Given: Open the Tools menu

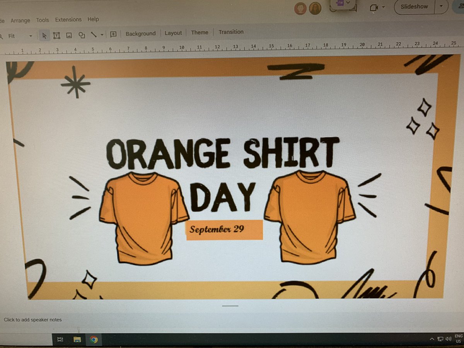Looking at the screenshot, I should (43, 20).
